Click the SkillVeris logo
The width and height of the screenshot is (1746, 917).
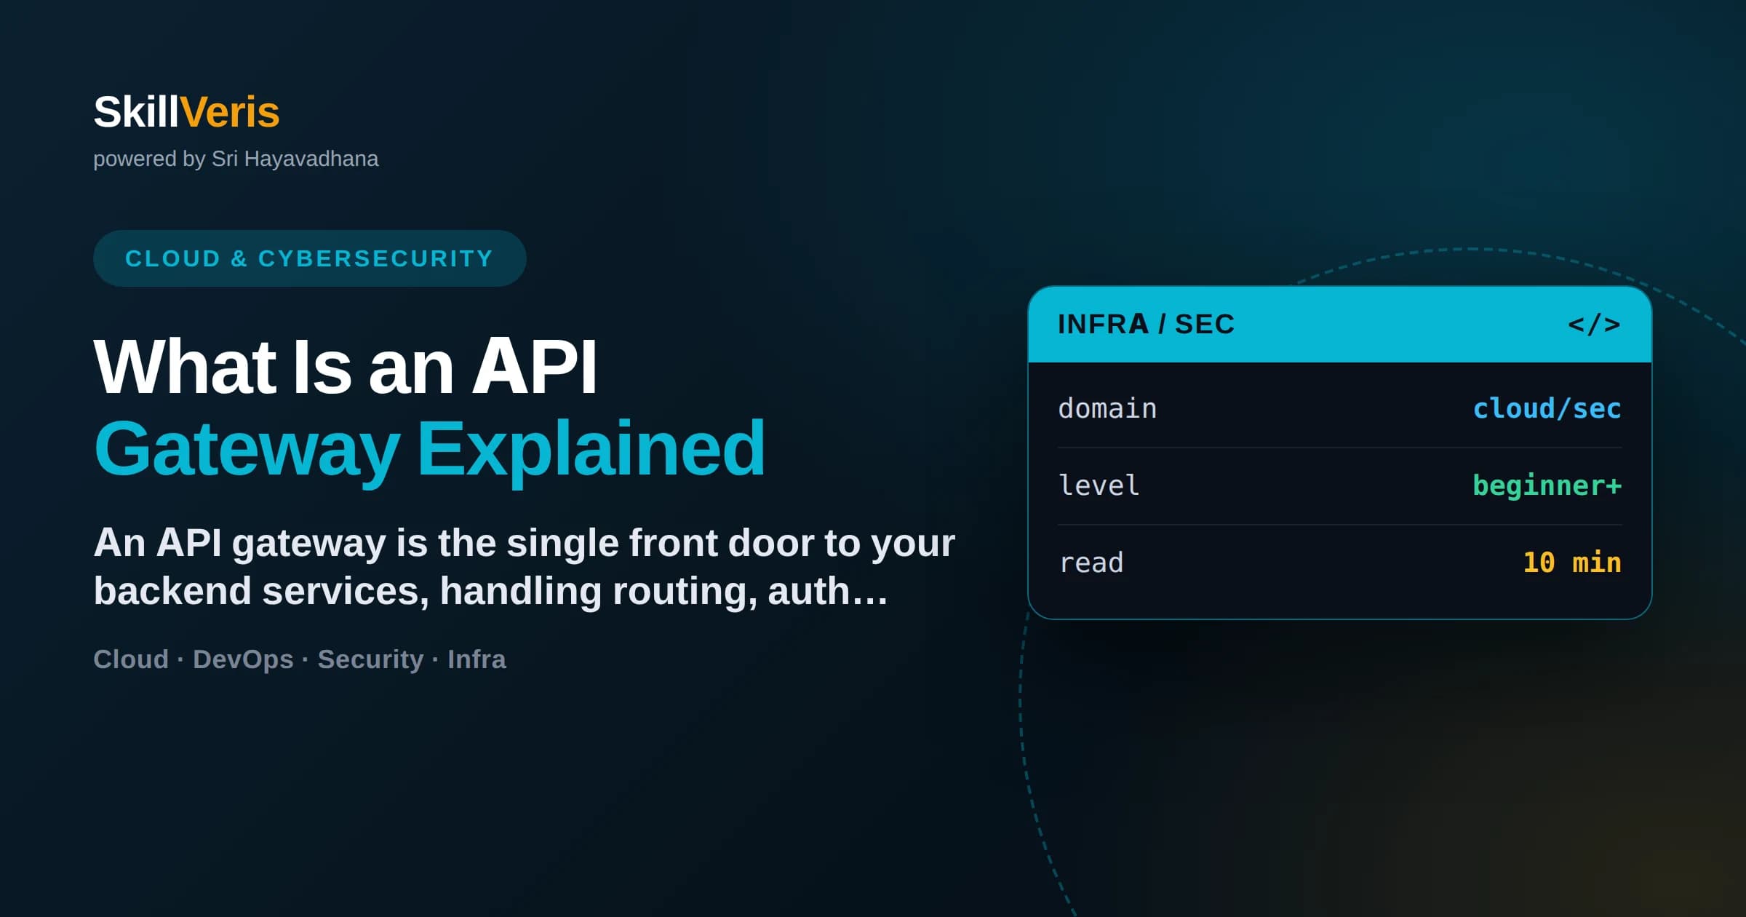point(186,112)
